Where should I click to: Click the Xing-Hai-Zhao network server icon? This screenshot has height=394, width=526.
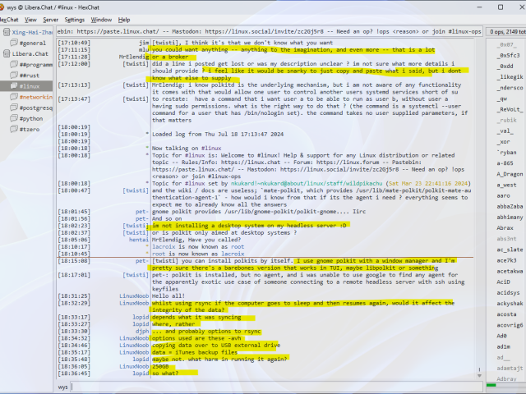(6, 32)
